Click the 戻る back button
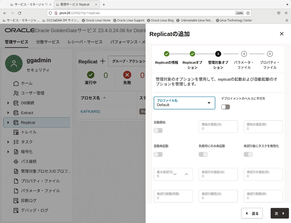 pos(252,213)
